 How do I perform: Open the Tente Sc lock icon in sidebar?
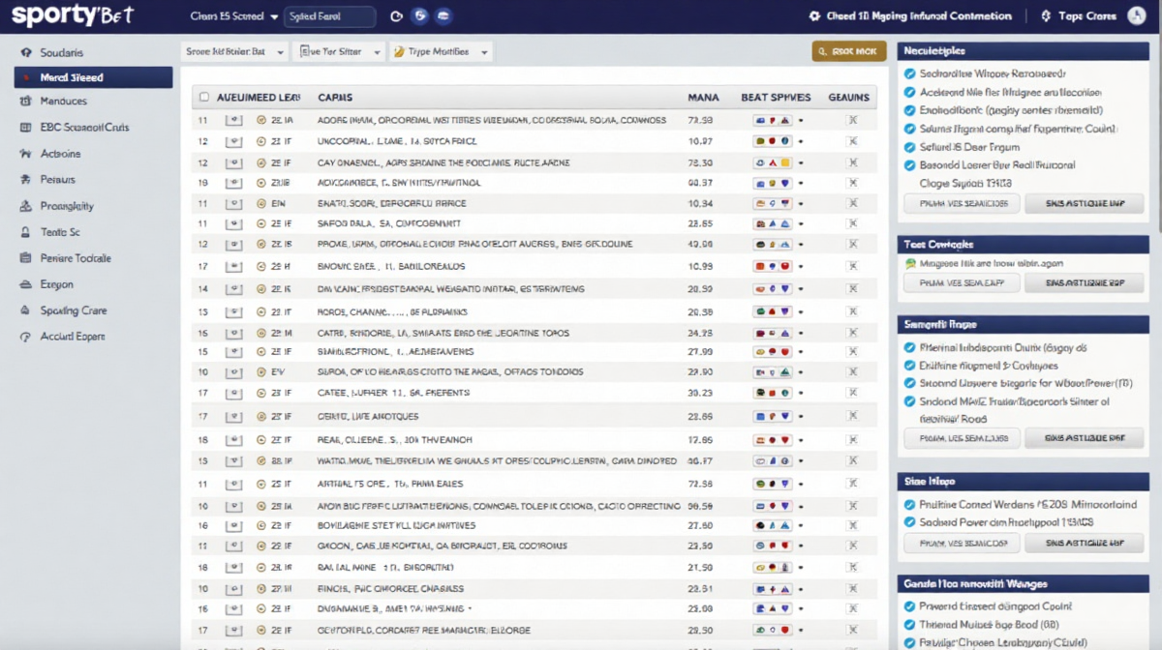(x=24, y=232)
